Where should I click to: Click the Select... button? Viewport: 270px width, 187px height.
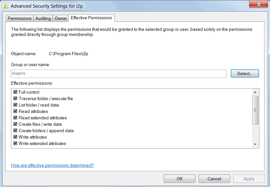click(x=245, y=73)
